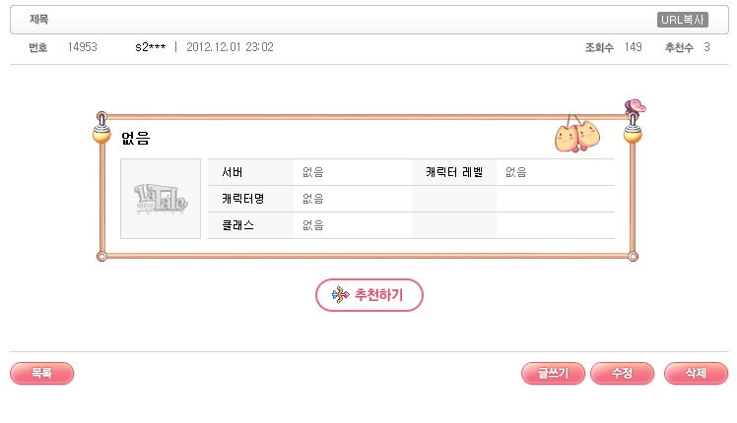The height and width of the screenshot is (423, 737).
Task: Click the arrow heart icon in 추천하기
Action: point(340,295)
